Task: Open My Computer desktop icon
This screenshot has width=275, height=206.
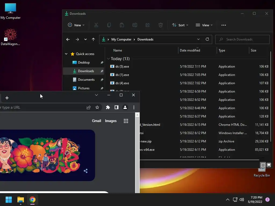Action: [x=10, y=11]
